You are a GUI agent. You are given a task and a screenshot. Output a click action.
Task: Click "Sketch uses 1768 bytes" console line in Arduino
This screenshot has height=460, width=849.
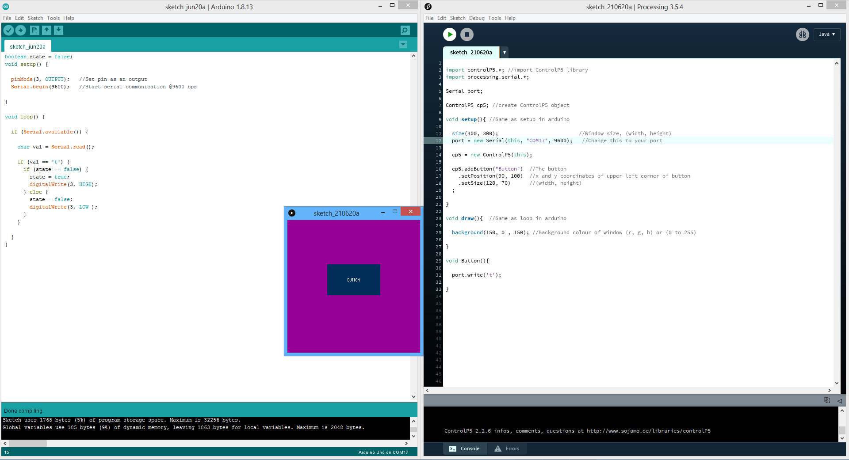122,420
